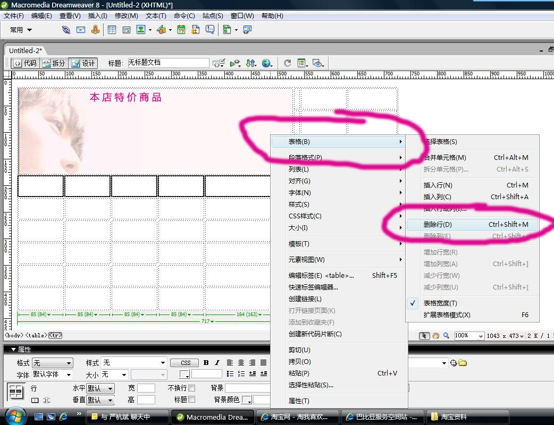Click the Media insert icon
This screenshot has height=425, width=554.
coord(162,30)
